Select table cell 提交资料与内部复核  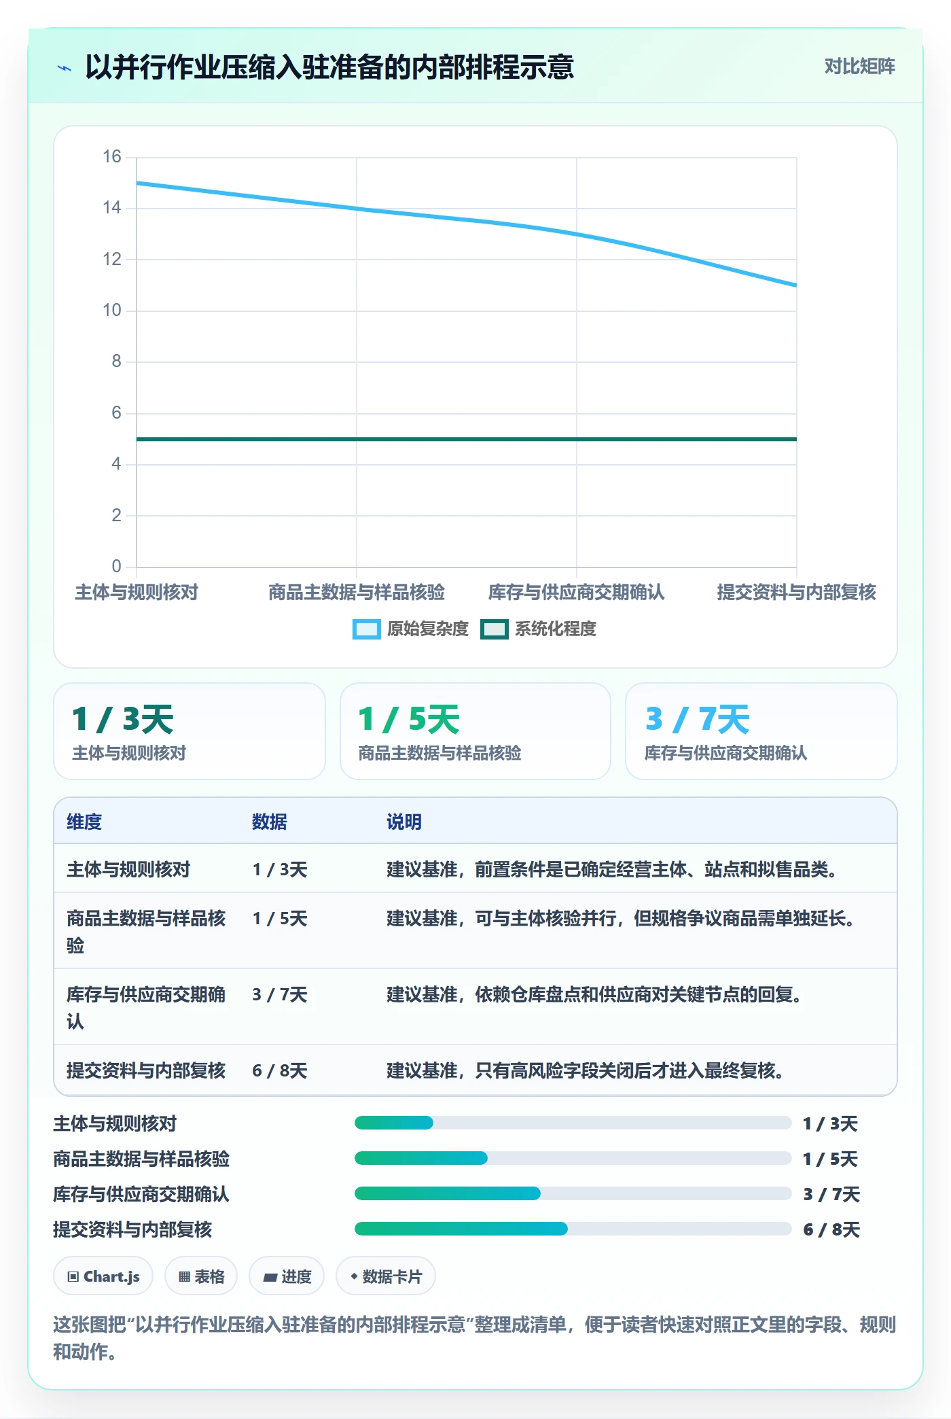(146, 1070)
